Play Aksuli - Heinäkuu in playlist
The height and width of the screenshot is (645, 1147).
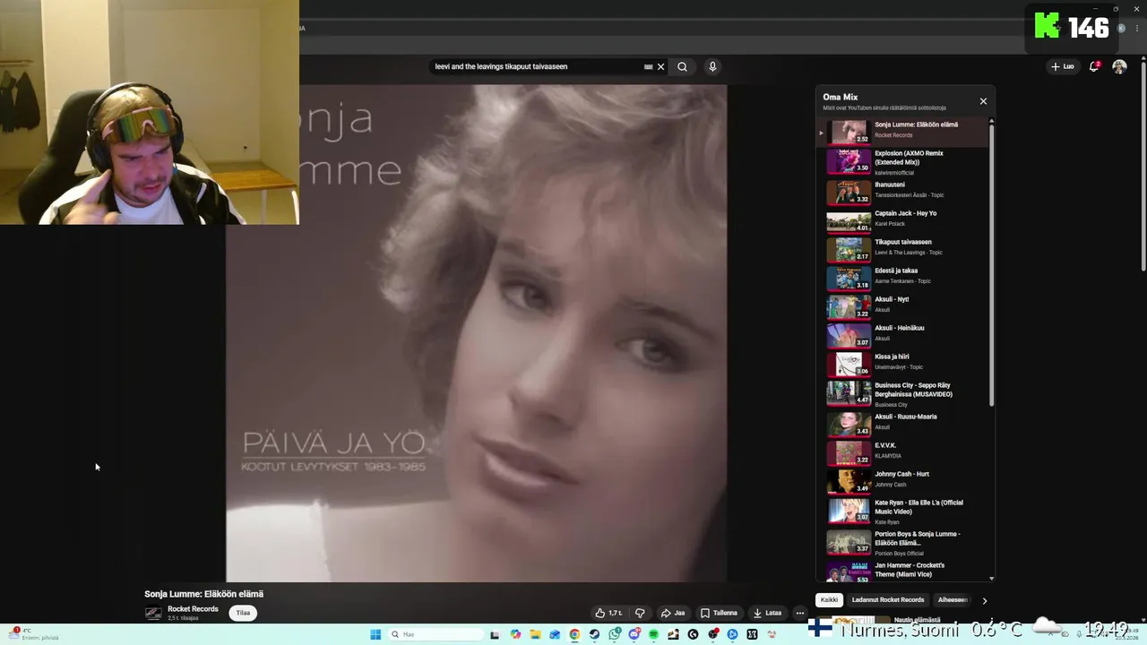tap(902, 334)
